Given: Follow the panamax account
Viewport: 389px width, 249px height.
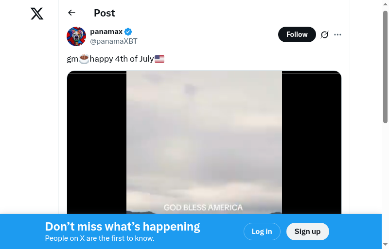Looking at the screenshot, I should coord(297,34).
